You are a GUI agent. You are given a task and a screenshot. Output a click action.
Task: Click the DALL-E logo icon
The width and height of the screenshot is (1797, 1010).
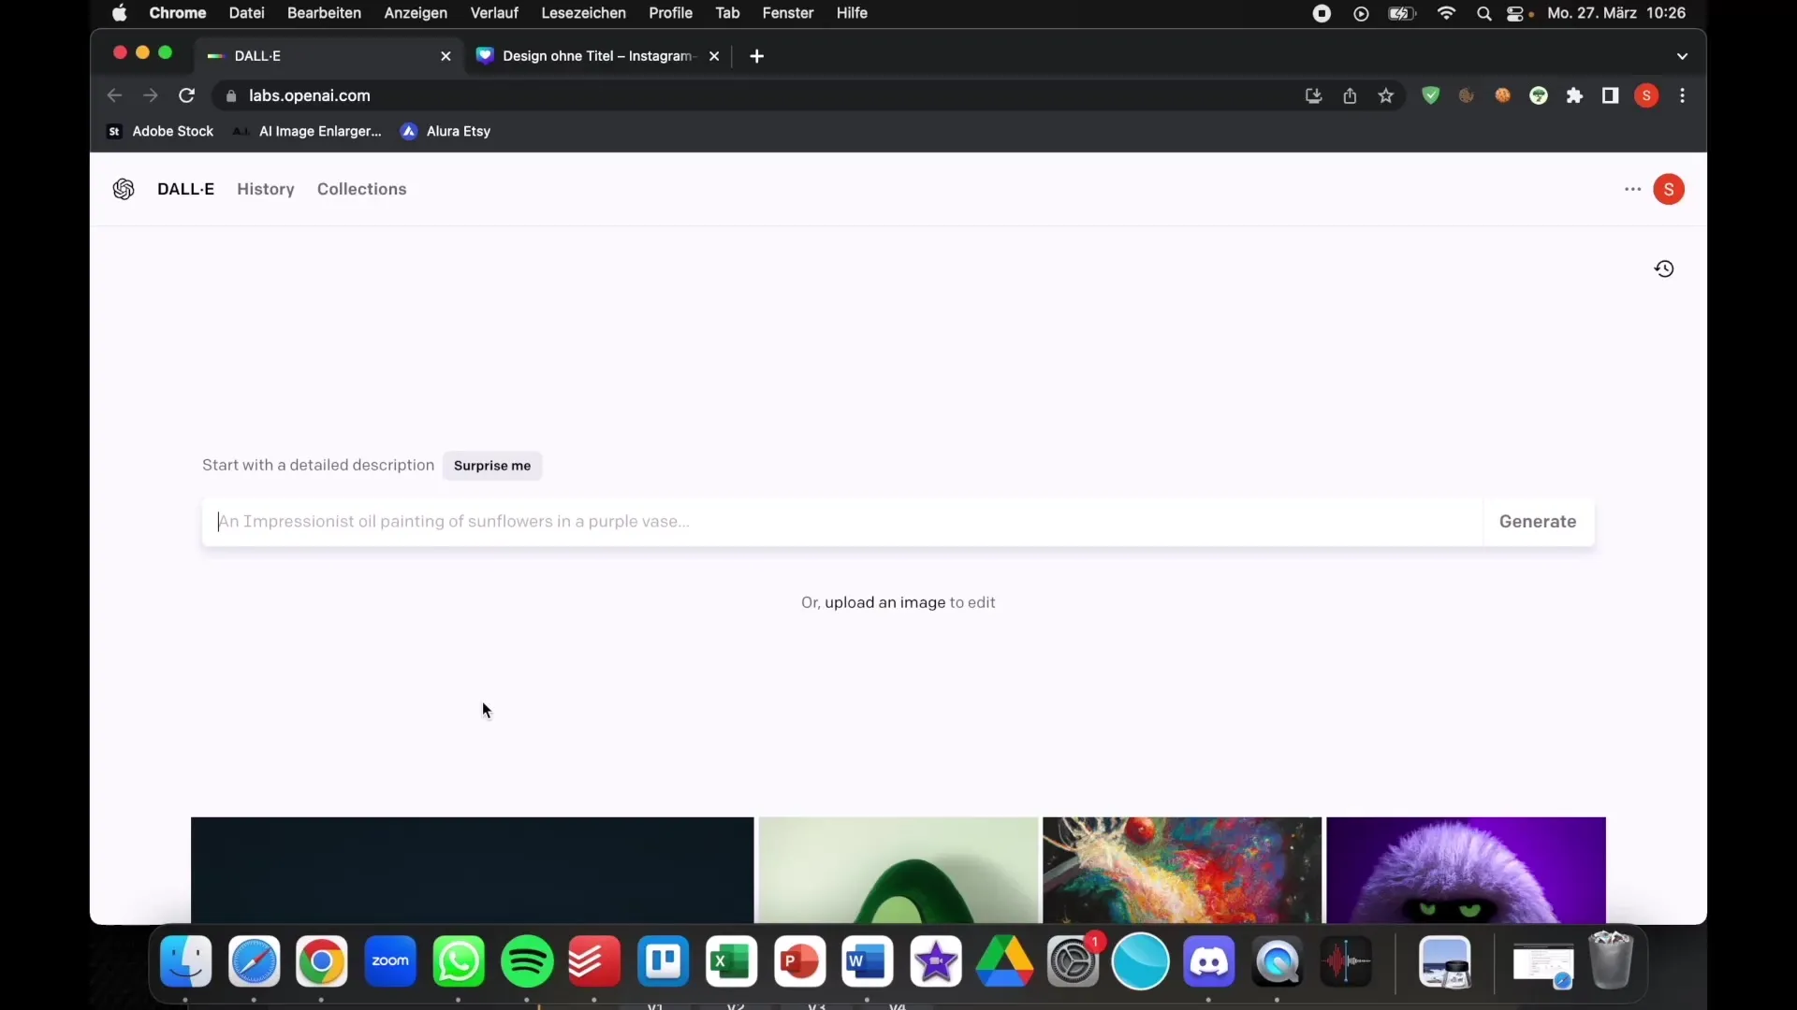pos(123,189)
